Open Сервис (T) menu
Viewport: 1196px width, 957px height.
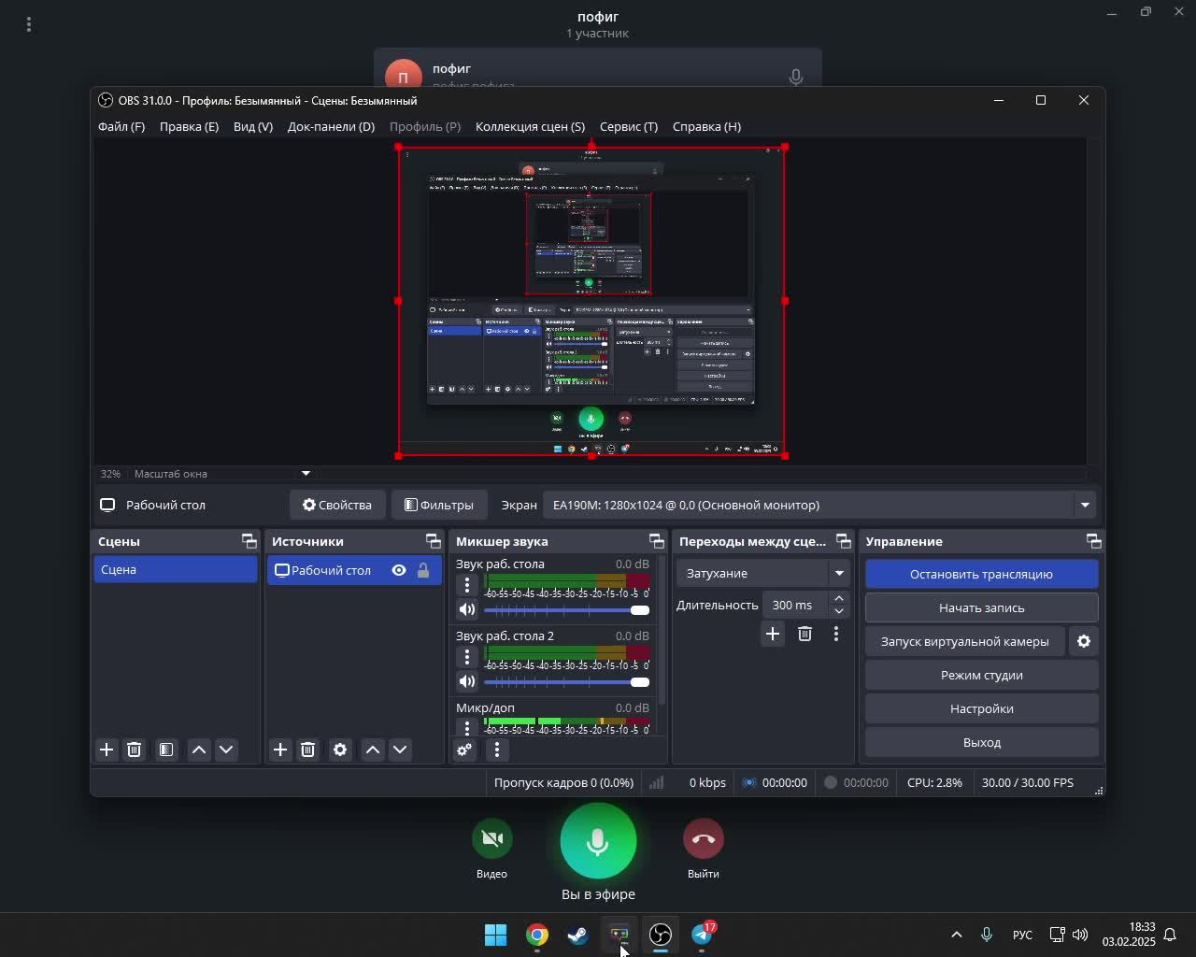click(629, 126)
